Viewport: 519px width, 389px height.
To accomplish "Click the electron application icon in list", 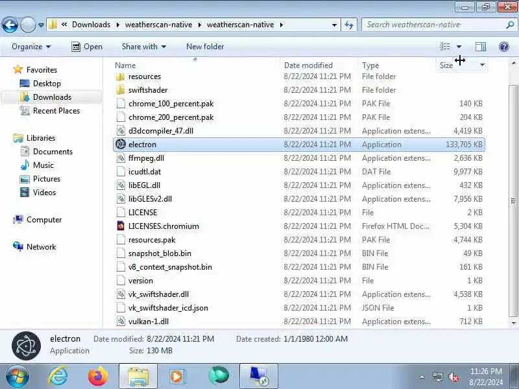I will (x=121, y=144).
